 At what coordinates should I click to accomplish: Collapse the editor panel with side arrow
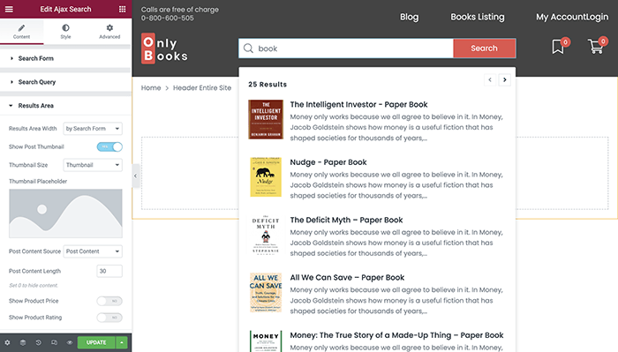tap(136, 176)
